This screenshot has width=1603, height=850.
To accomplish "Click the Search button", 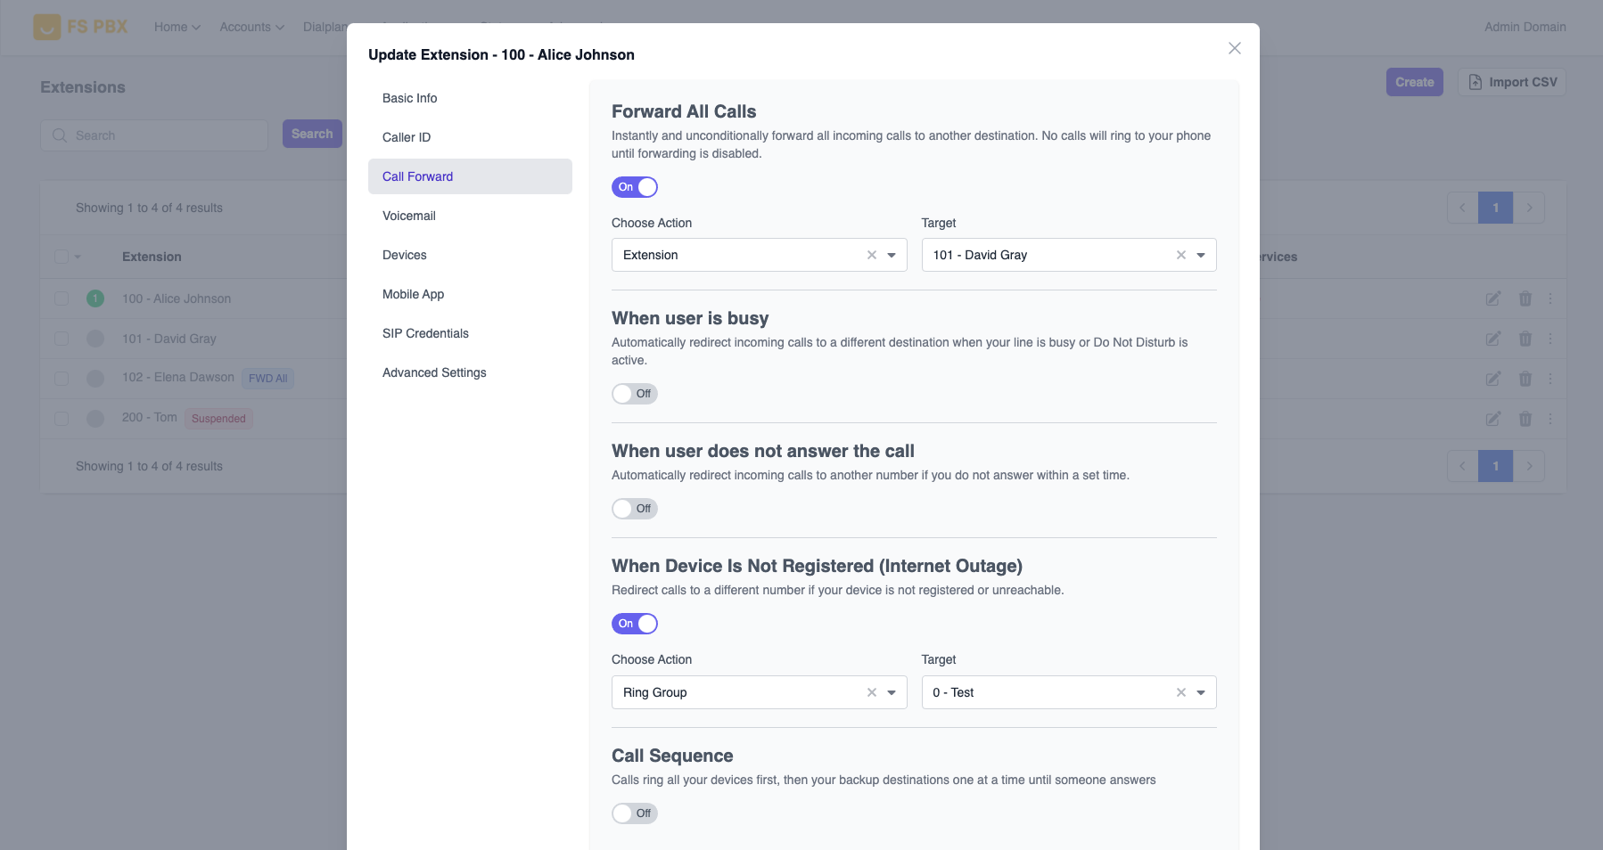I will [311, 134].
